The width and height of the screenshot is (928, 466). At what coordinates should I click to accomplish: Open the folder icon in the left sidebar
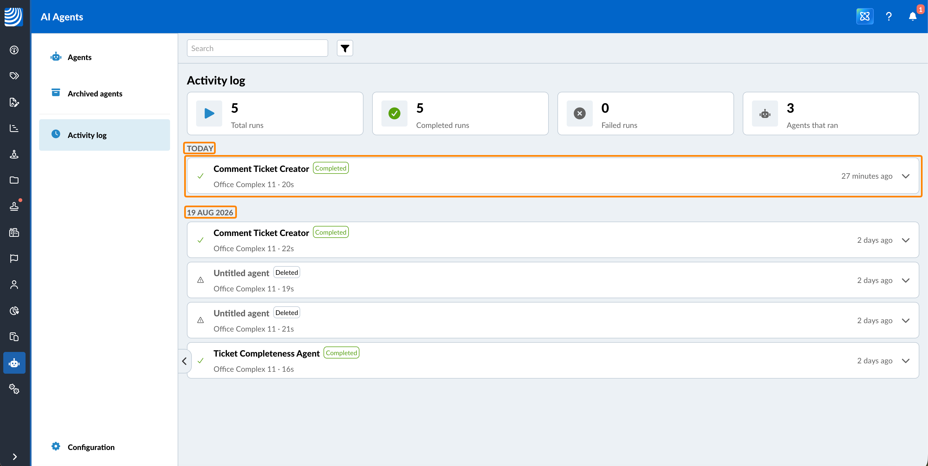point(14,180)
